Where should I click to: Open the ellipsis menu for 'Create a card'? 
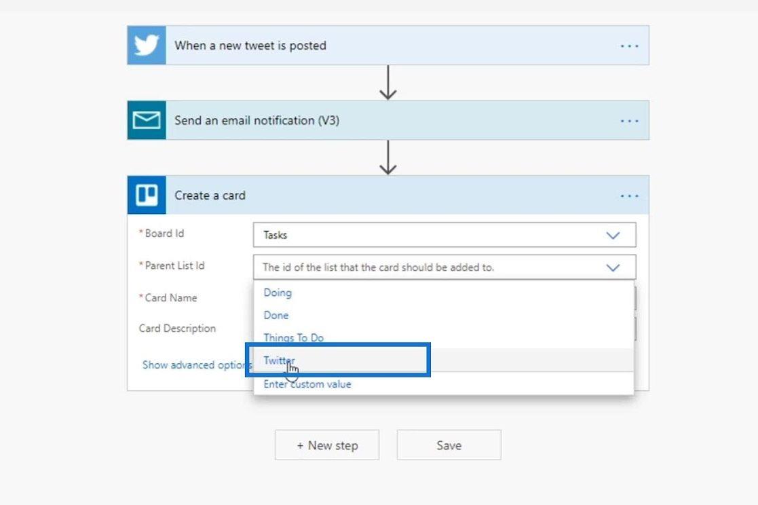pos(630,196)
